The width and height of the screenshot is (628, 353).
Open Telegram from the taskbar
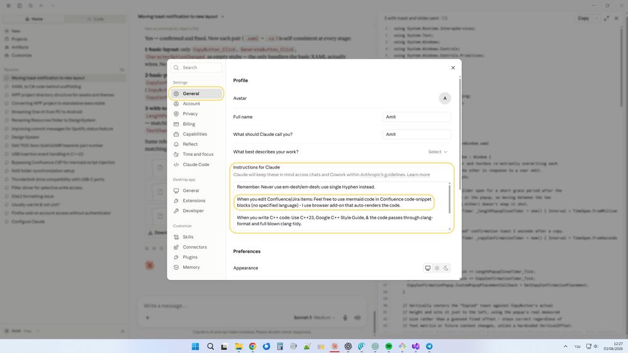(x=429, y=346)
